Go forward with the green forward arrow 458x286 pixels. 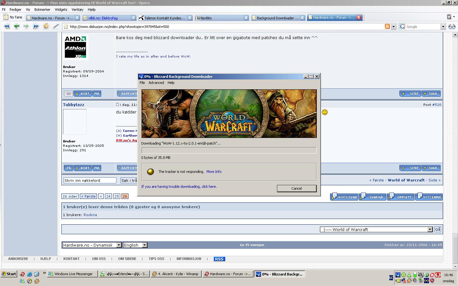point(26,26)
